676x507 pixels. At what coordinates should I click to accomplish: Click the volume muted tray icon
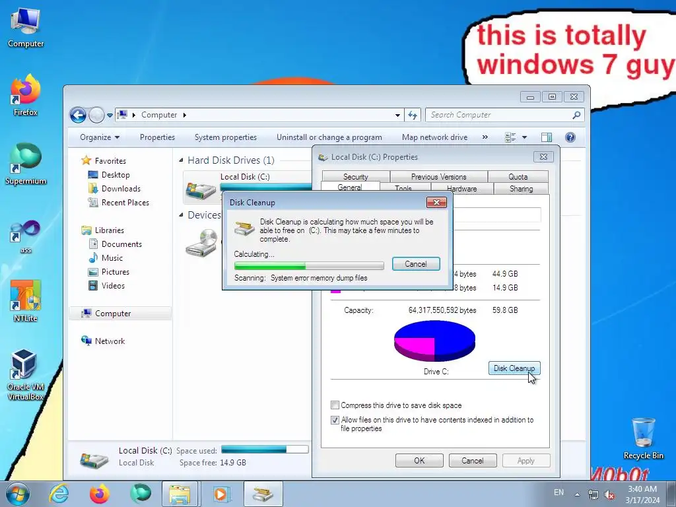click(x=609, y=494)
